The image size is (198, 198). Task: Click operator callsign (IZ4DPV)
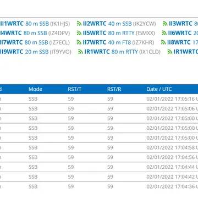[59, 33]
